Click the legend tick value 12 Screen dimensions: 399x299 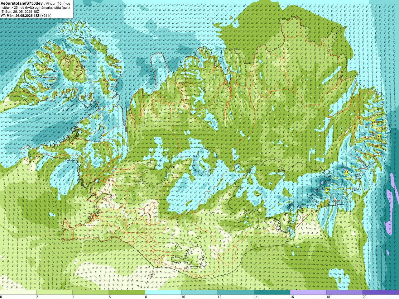[x=219, y=297]
